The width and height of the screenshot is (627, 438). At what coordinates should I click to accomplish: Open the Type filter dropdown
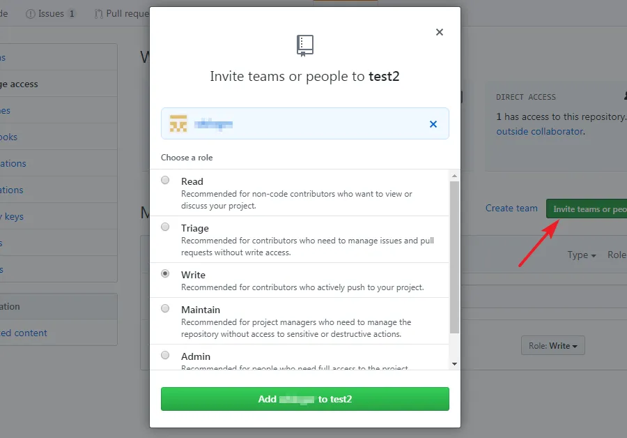(x=581, y=255)
